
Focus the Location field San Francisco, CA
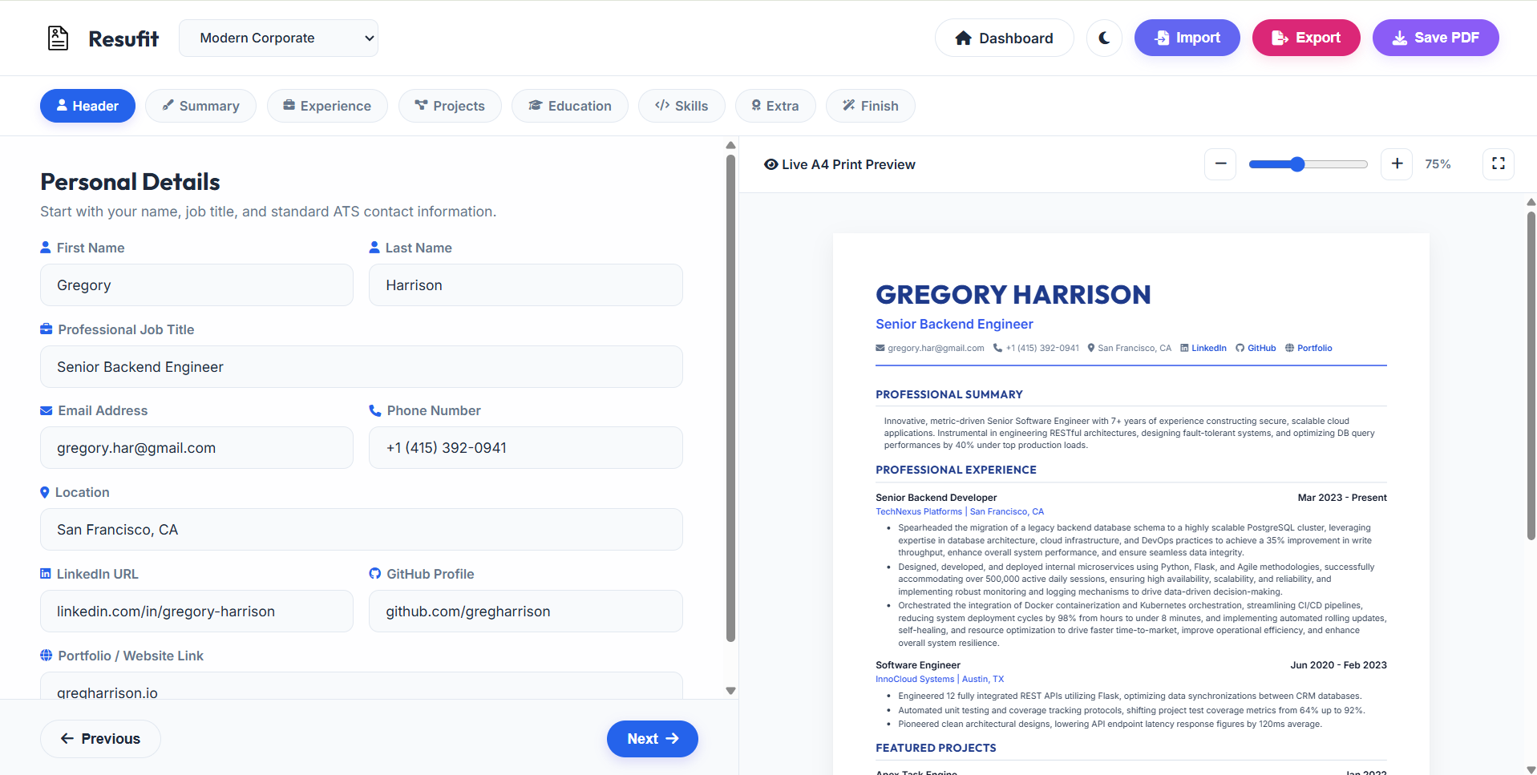(362, 530)
